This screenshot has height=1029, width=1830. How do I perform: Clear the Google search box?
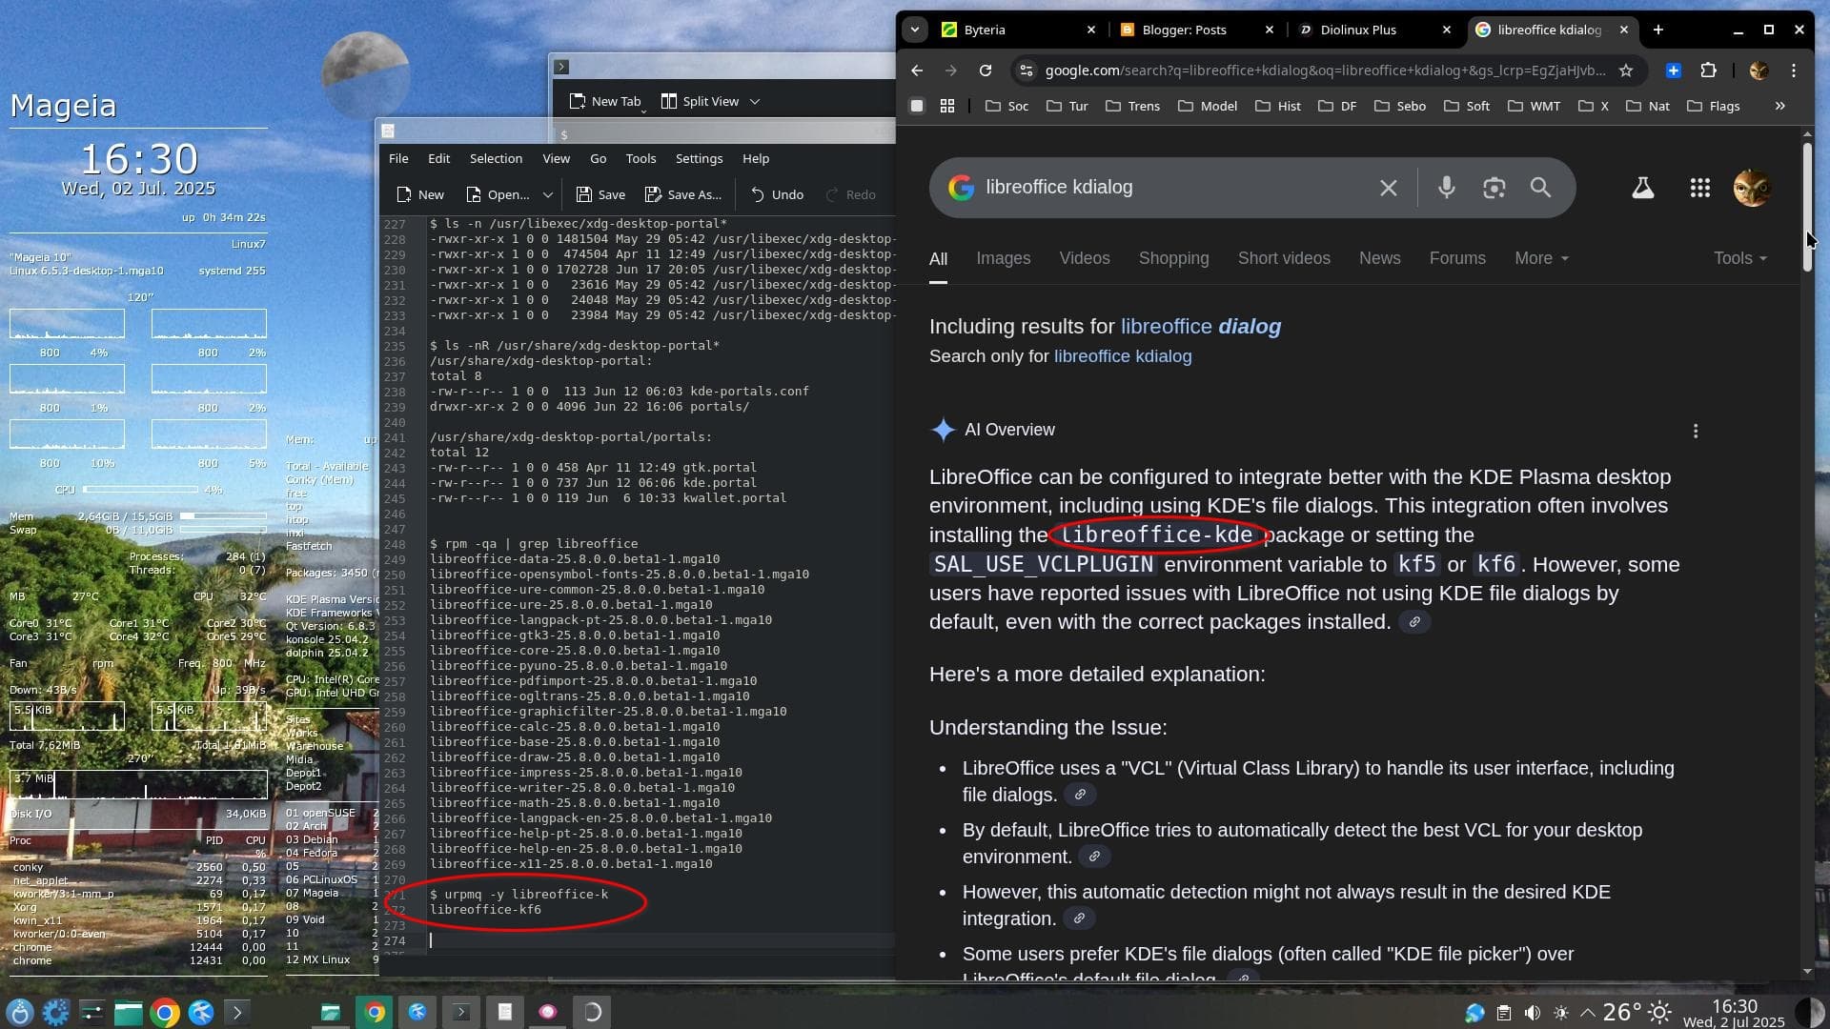point(1389,188)
